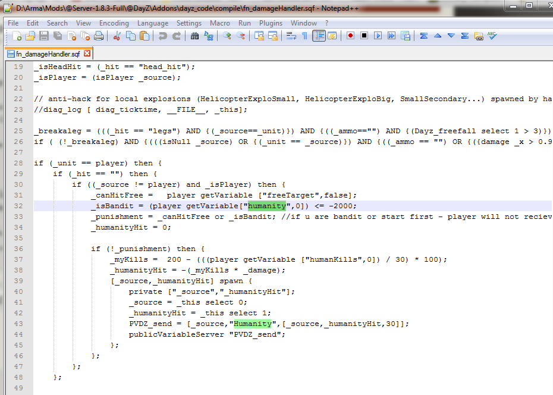Click the Open file folder icon

30,36
